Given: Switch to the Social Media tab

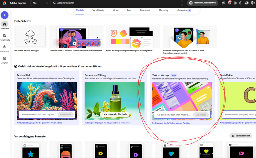Looking at the screenshot, I should point(98,10).
